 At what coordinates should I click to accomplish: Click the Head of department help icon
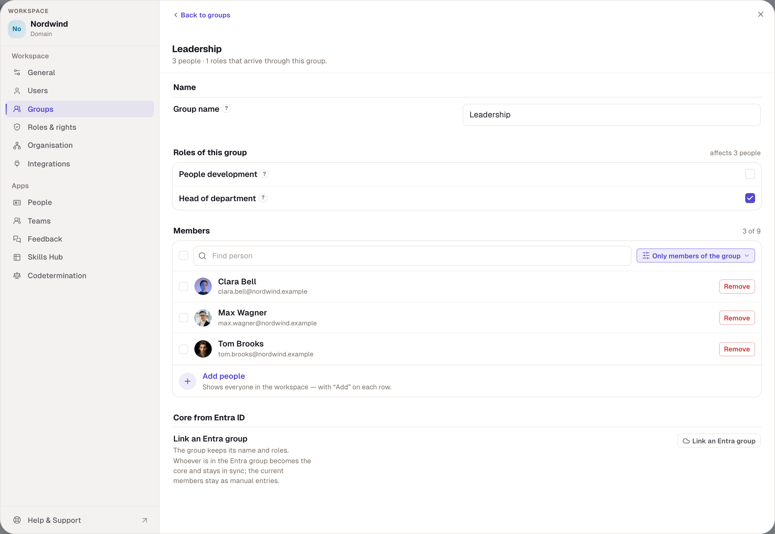click(263, 198)
